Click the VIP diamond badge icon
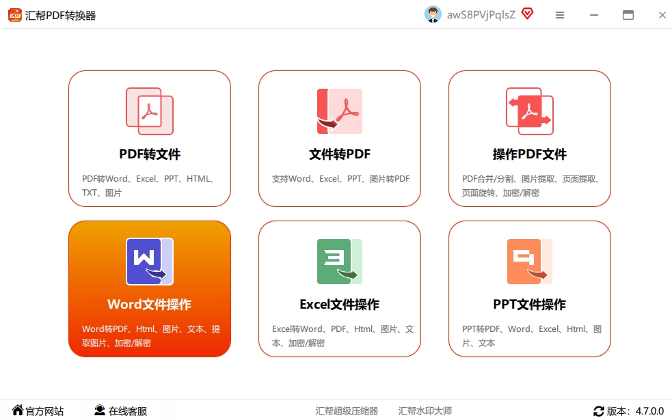The height and width of the screenshot is (420, 672). point(527,14)
